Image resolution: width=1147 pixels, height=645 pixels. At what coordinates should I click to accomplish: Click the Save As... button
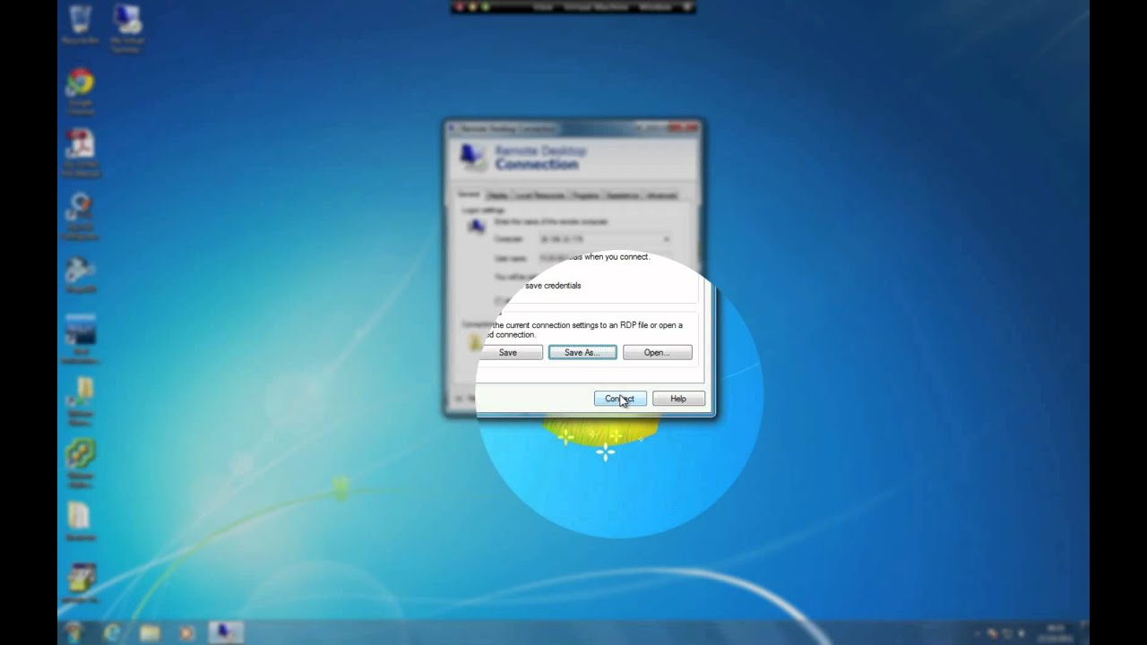tap(582, 352)
